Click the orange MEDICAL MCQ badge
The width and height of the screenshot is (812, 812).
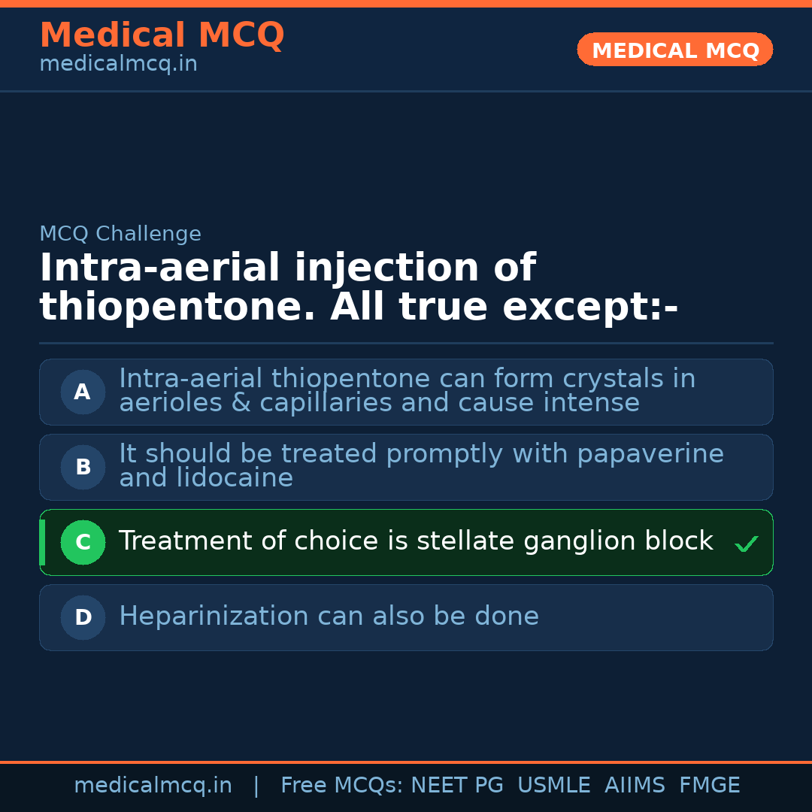(674, 50)
